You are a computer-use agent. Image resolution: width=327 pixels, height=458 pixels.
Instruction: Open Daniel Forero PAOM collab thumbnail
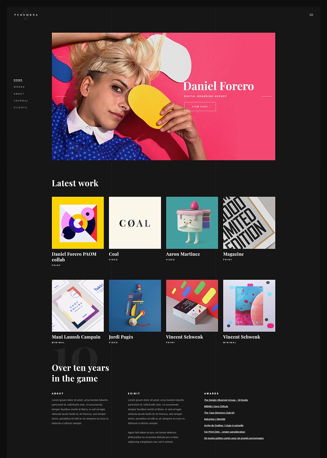pos(78,223)
